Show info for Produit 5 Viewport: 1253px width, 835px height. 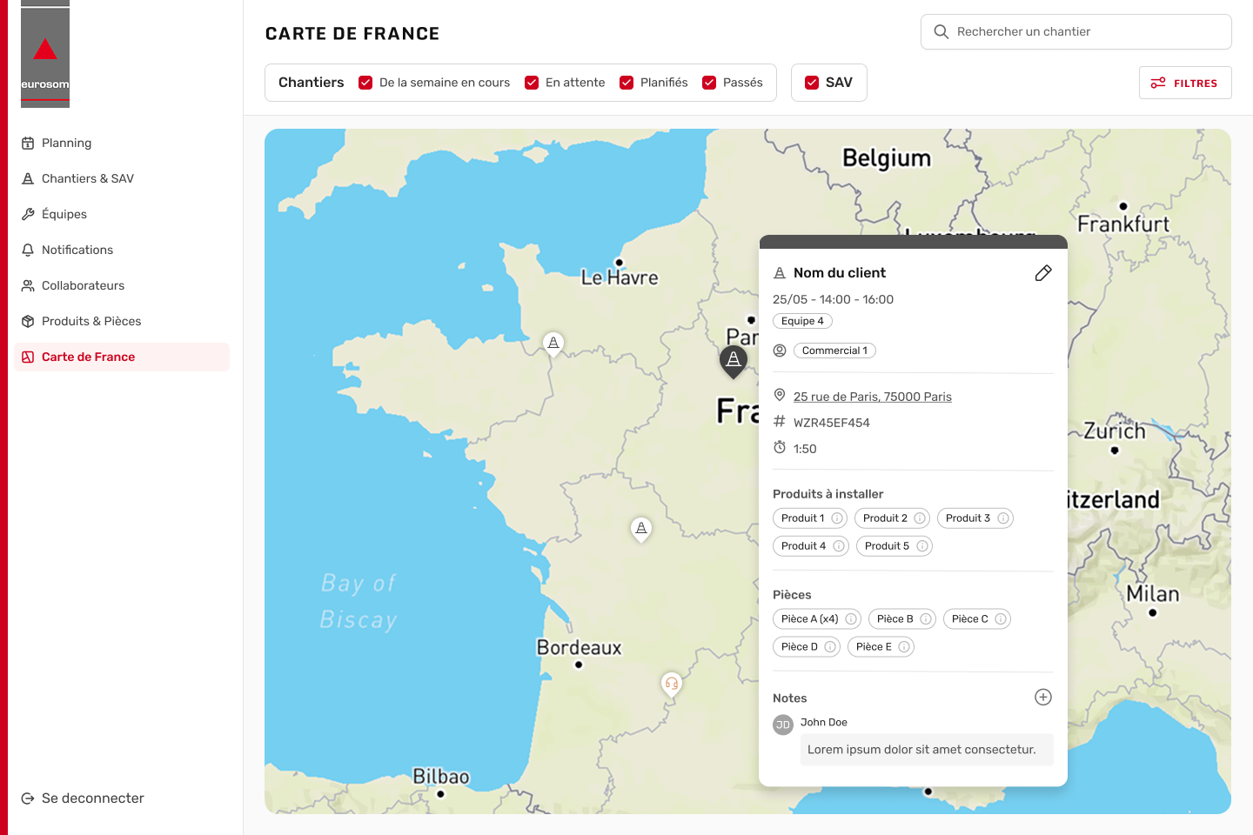(922, 546)
